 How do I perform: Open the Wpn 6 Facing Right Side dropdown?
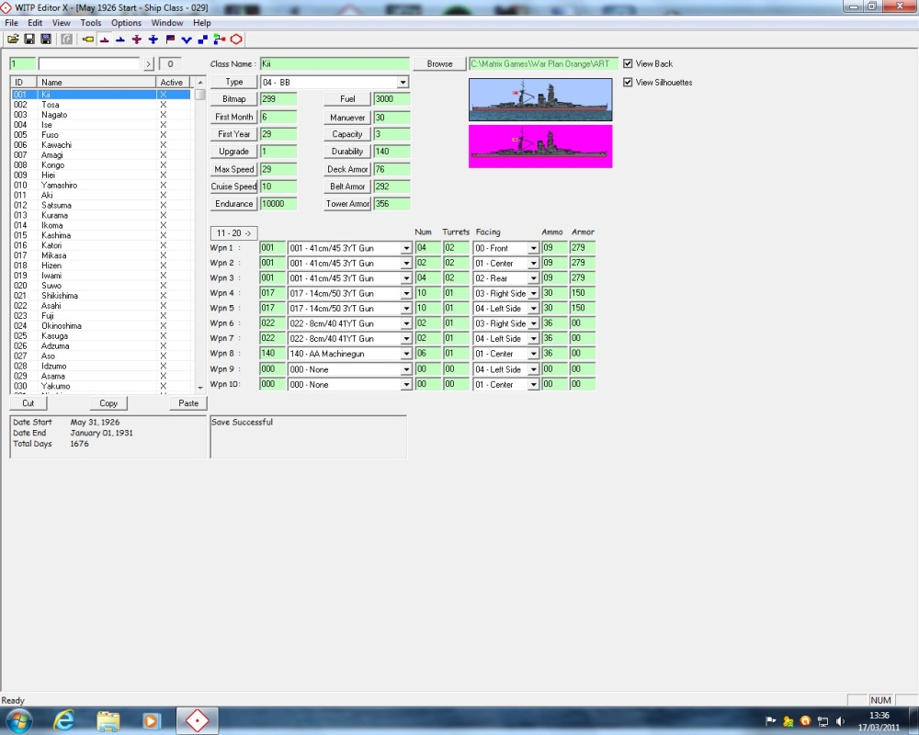[x=533, y=323]
